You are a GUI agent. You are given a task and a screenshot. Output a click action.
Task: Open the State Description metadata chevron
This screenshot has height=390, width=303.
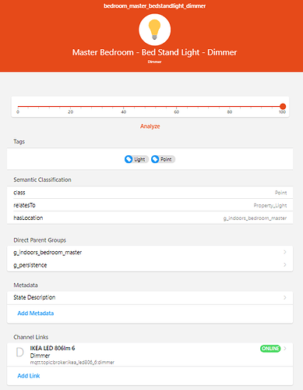click(285, 297)
